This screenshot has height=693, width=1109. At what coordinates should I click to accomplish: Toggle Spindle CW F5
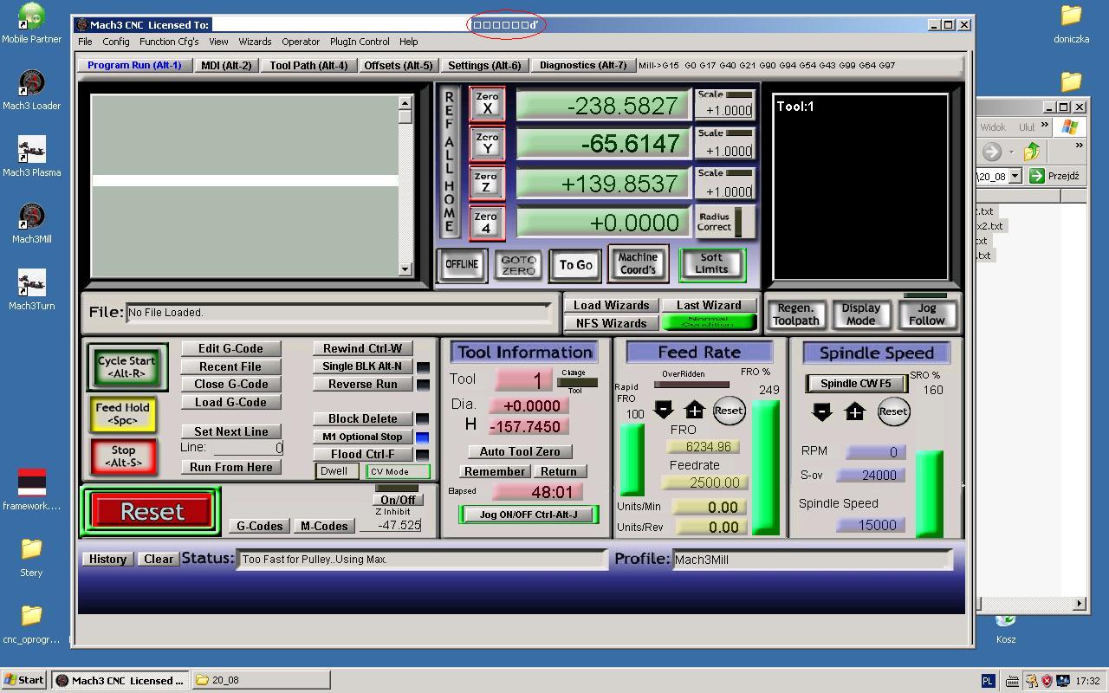(855, 383)
